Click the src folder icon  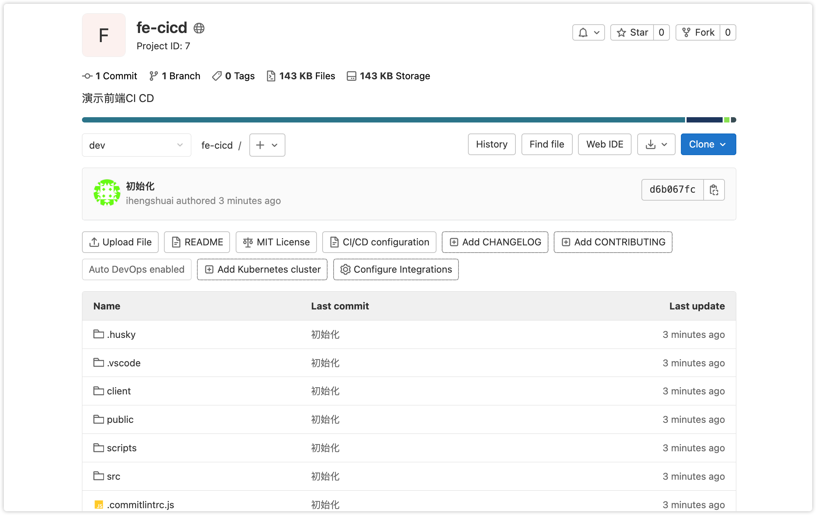[x=99, y=476]
